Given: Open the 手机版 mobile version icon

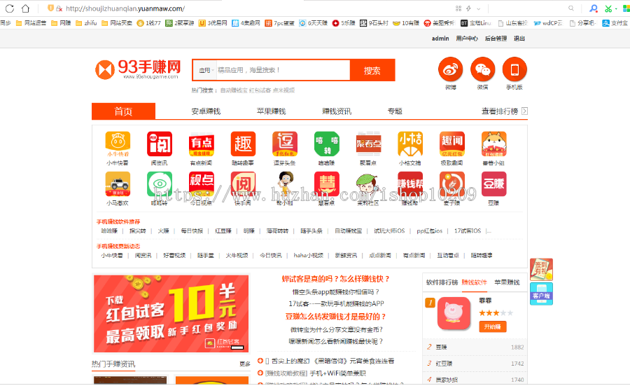Looking at the screenshot, I should tap(514, 69).
